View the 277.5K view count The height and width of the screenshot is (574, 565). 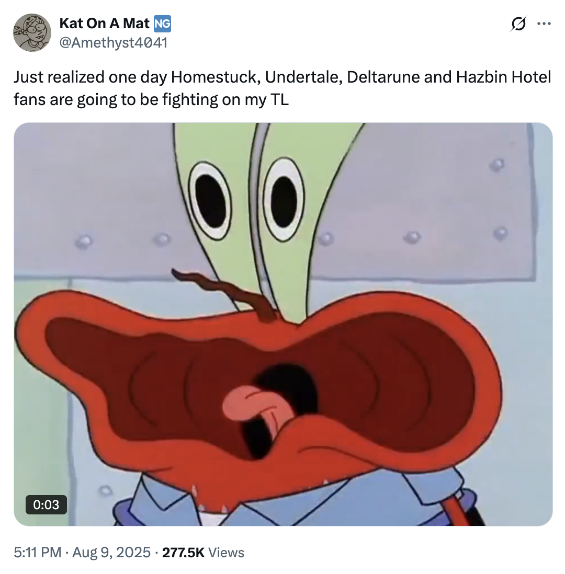pyautogui.click(x=183, y=553)
